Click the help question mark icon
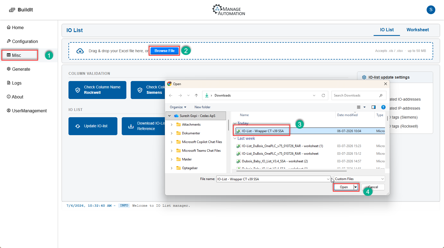 click(383, 107)
